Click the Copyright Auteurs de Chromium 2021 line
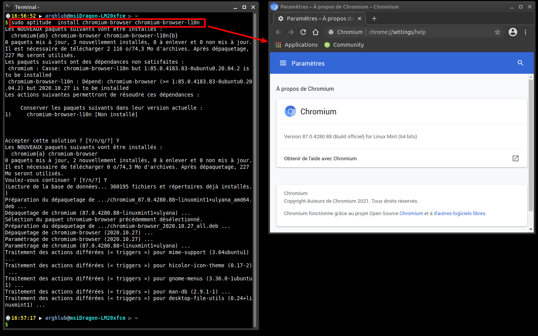This screenshot has width=538, height=336. [351, 201]
